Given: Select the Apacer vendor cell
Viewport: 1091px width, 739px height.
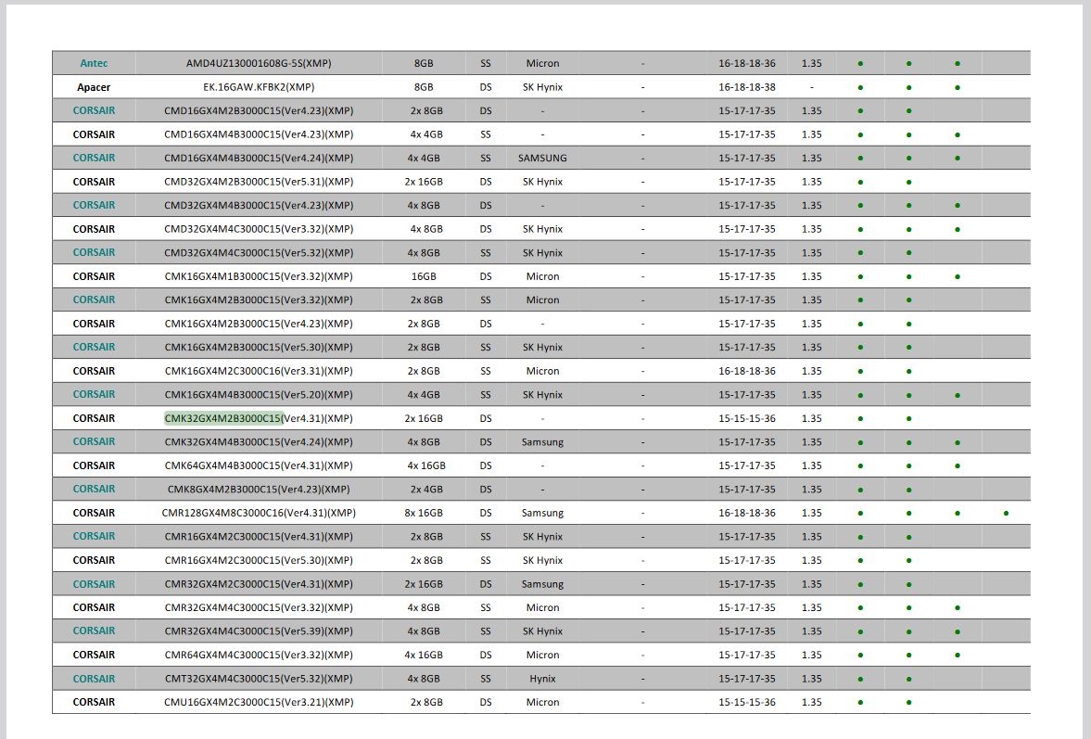Looking at the screenshot, I should [94, 87].
